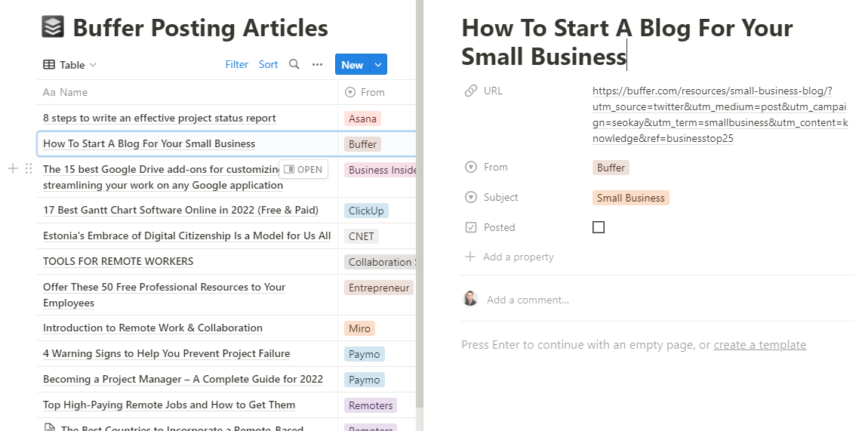Click the Name column header

click(x=187, y=92)
